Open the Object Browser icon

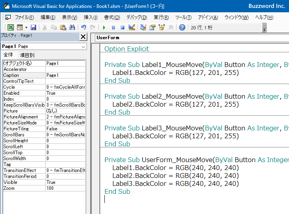(x=162, y=27)
